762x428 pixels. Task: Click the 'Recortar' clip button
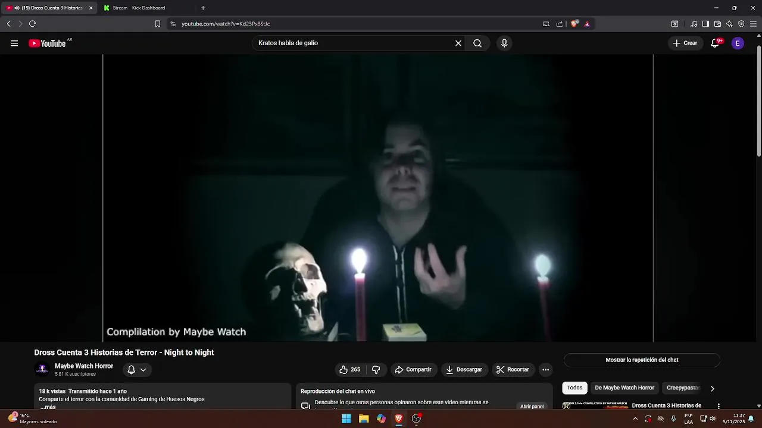[x=513, y=370]
